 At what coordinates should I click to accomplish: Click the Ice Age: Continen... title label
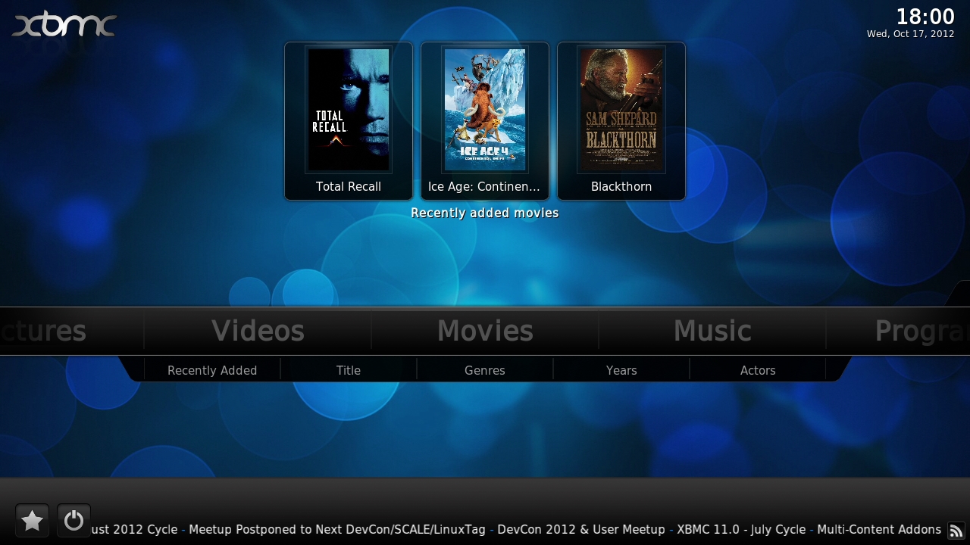click(x=484, y=186)
